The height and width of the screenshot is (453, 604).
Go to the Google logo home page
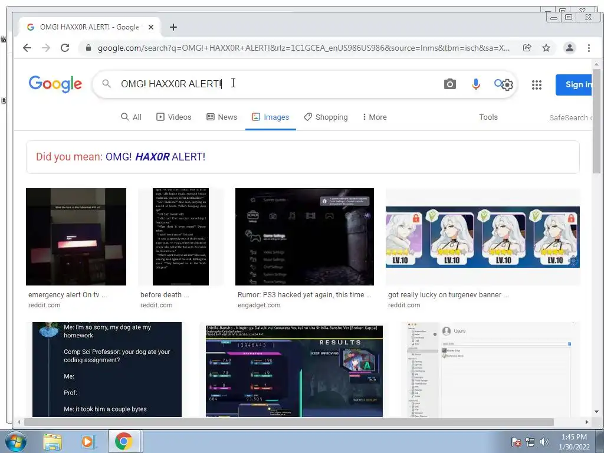click(x=55, y=84)
